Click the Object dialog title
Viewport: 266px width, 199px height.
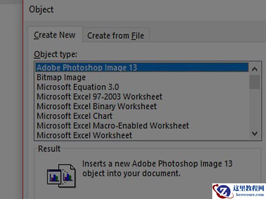pos(41,9)
